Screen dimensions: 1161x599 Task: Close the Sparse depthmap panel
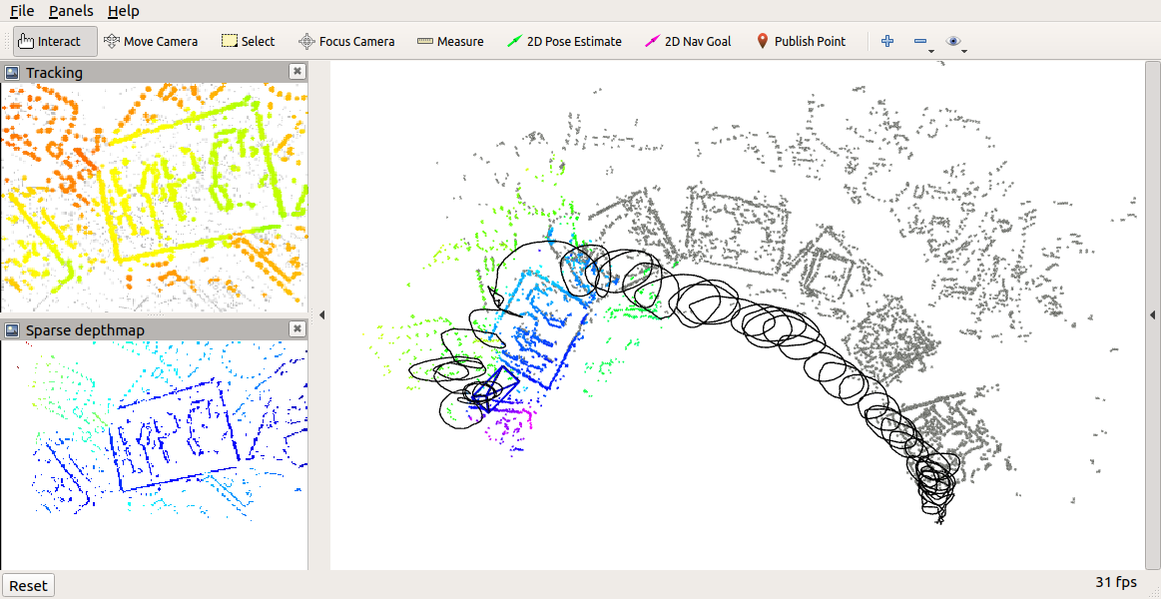(296, 328)
